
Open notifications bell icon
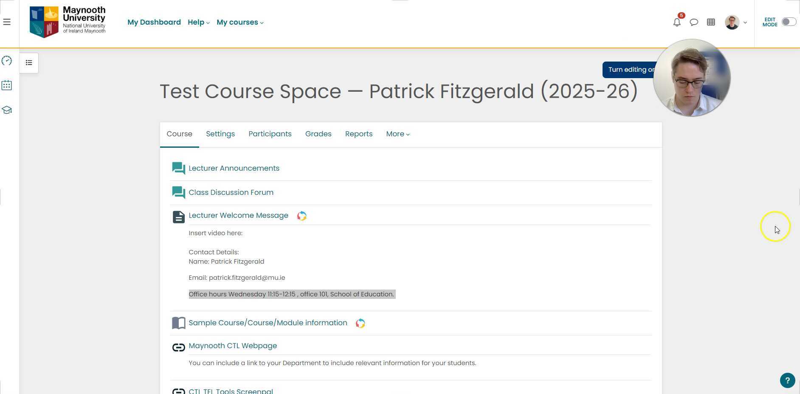click(677, 23)
